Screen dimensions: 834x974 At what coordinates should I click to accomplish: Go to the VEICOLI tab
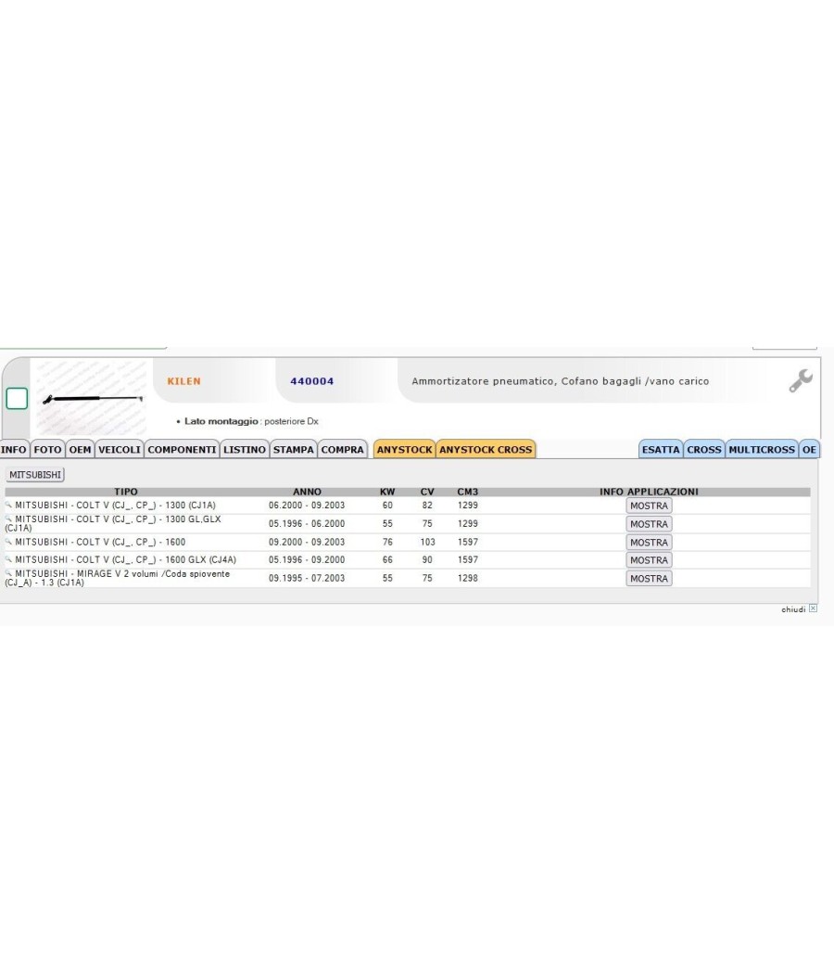(x=120, y=449)
